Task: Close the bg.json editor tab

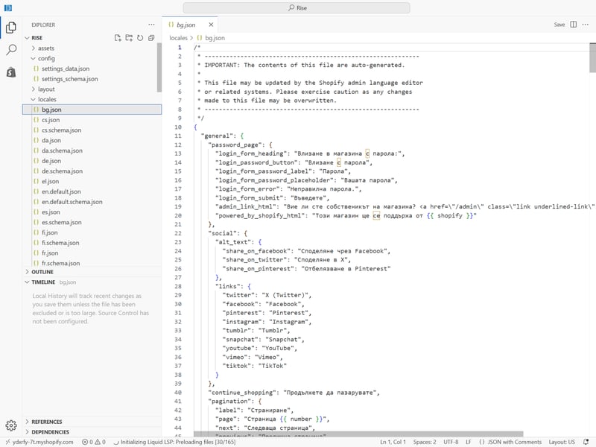Action: [211, 25]
